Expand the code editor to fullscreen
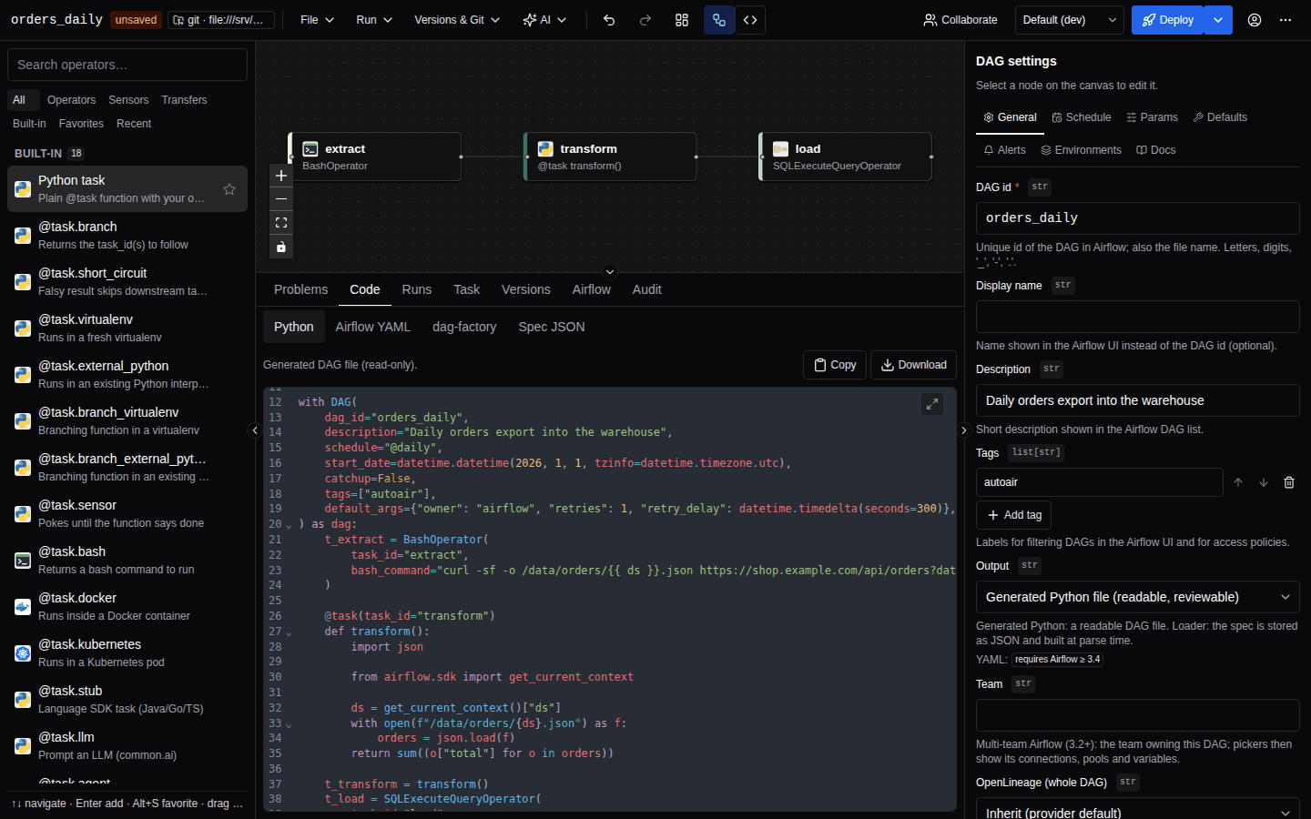 click(932, 404)
